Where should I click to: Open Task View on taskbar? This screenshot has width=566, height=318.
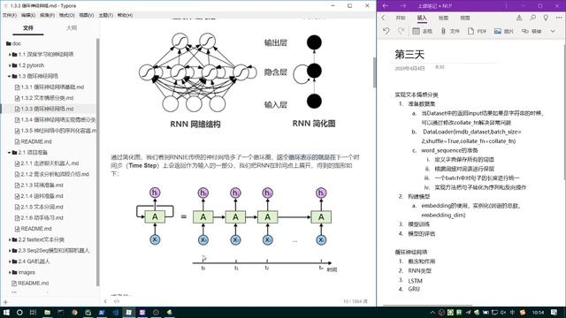(34, 312)
